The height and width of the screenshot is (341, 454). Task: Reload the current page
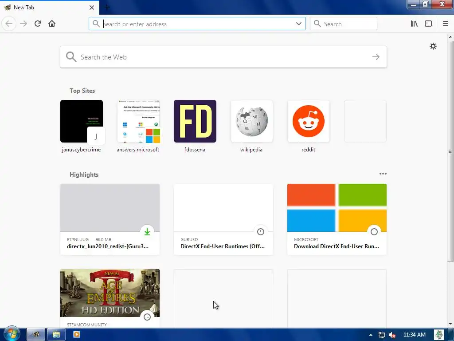pos(38,24)
